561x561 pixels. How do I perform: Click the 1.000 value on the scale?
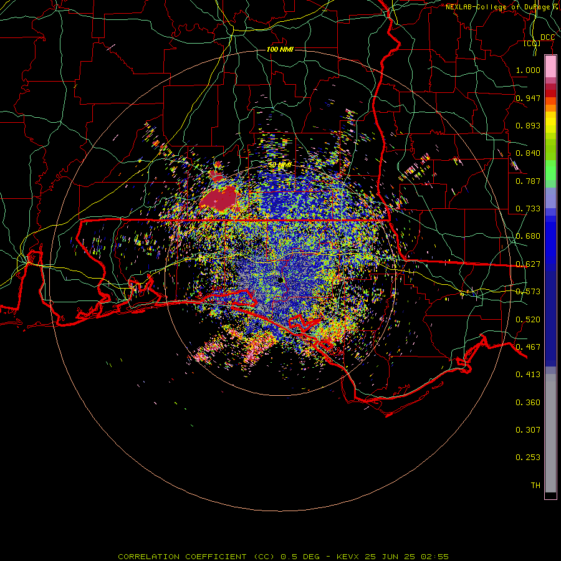click(528, 70)
